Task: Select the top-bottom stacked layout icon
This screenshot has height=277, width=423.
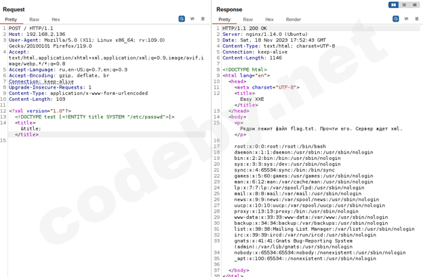Action: 404,5
